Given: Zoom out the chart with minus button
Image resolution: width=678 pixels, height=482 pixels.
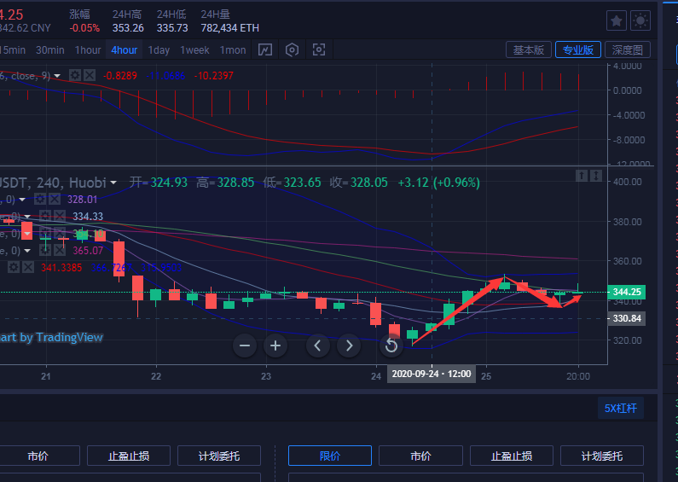Looking at the screenshot, I should tap(245, 346).
